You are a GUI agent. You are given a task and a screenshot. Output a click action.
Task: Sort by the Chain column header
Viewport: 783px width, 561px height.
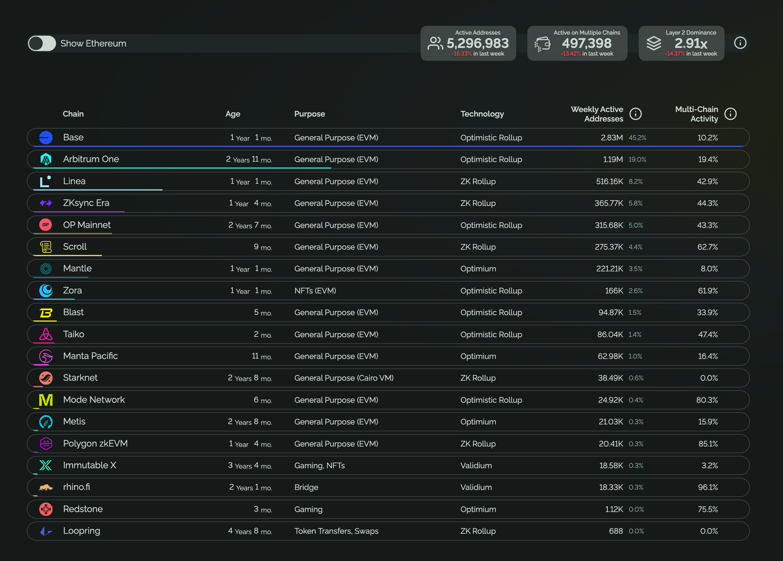point(73,114)
